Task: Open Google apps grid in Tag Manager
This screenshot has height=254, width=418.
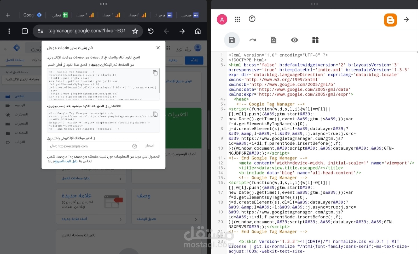Action: click(169, 48)
